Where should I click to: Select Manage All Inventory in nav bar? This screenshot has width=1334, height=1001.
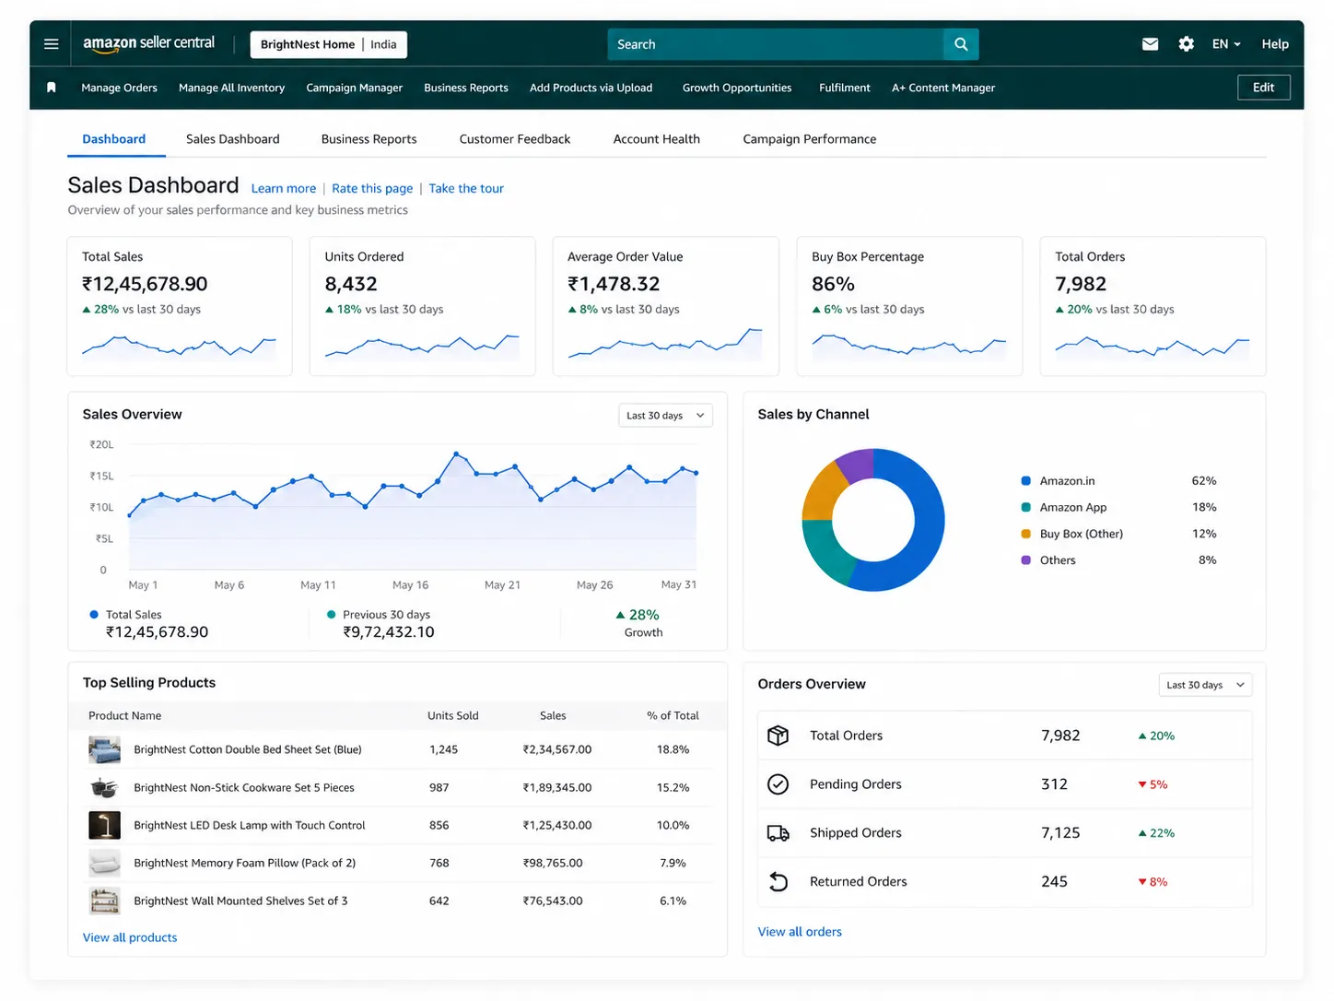click(x=231, y=88)
